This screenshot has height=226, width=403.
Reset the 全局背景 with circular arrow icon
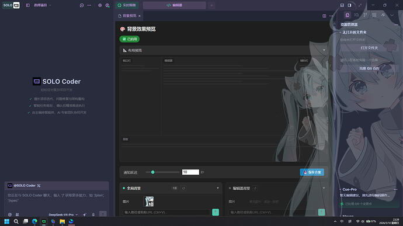click(x=183, y=188)
